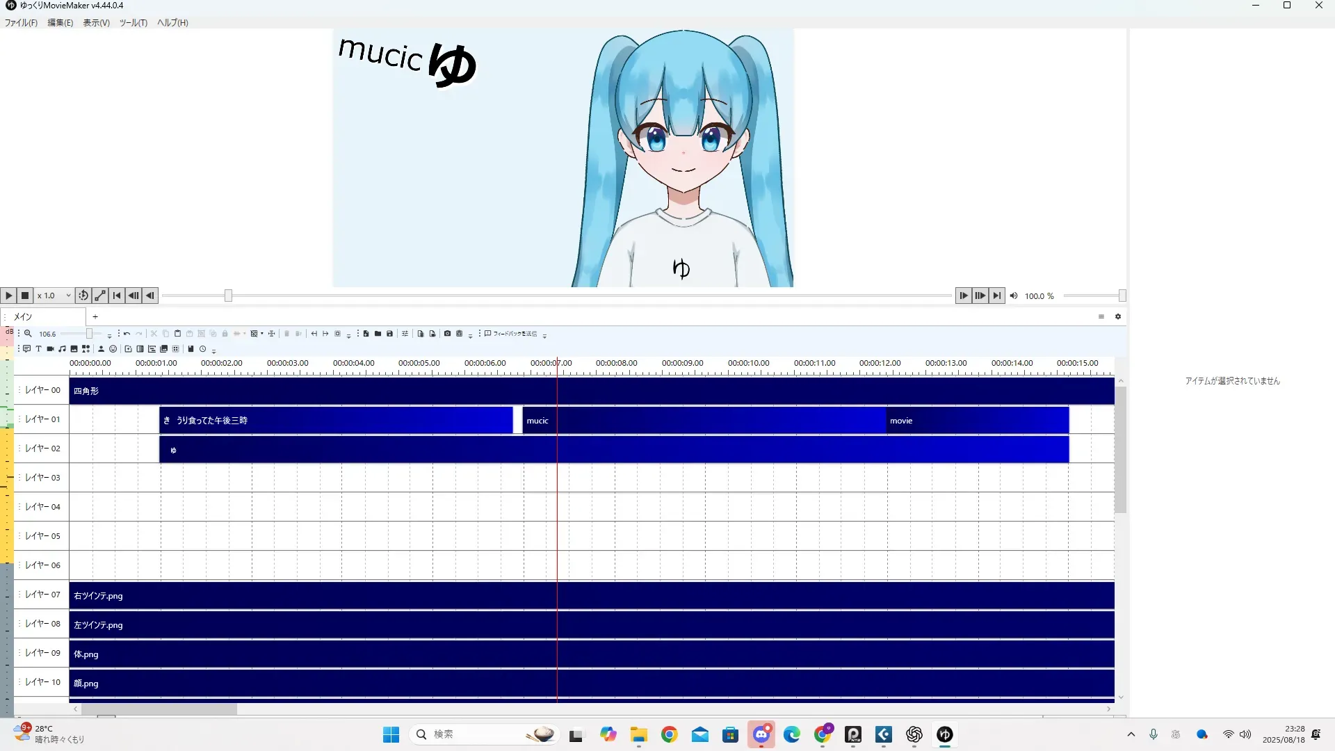Add a voice dialogue item icon

(26, 349)
